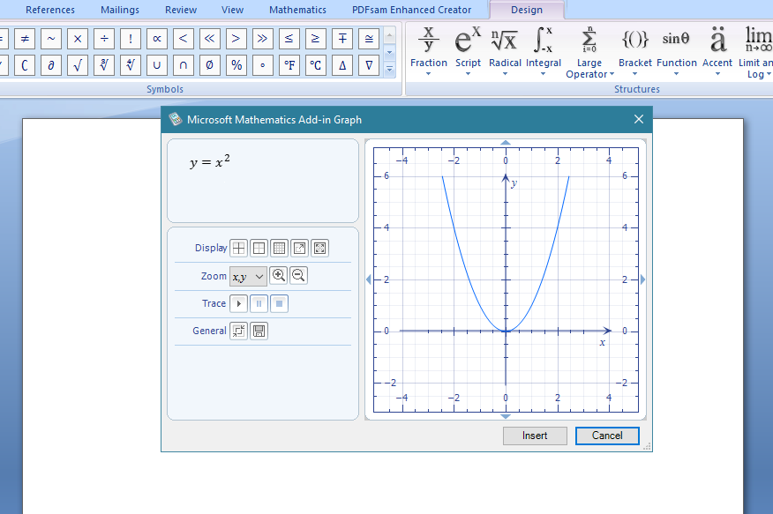The width and height of the screenshot is (773, 514).
Task: Close the Mathematics Add-in Graph dialog
Action: (x=639, y=119)
